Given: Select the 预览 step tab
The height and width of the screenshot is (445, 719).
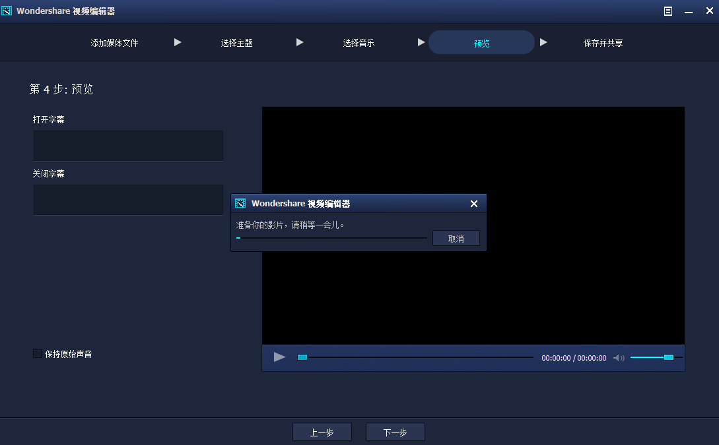Looking at the screenshot, I should 481,43.
